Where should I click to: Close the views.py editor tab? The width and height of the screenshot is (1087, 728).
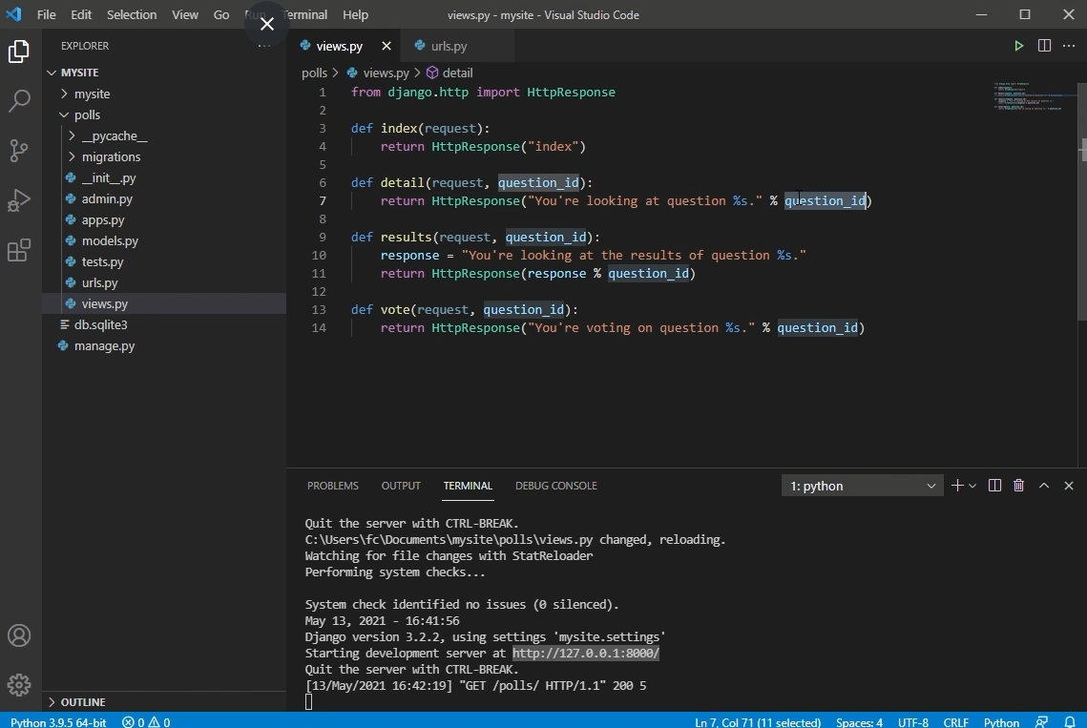387,46
